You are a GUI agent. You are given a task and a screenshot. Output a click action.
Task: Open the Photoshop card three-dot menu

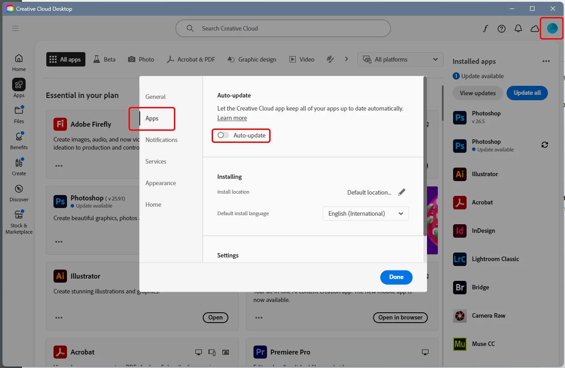point(59,242)
